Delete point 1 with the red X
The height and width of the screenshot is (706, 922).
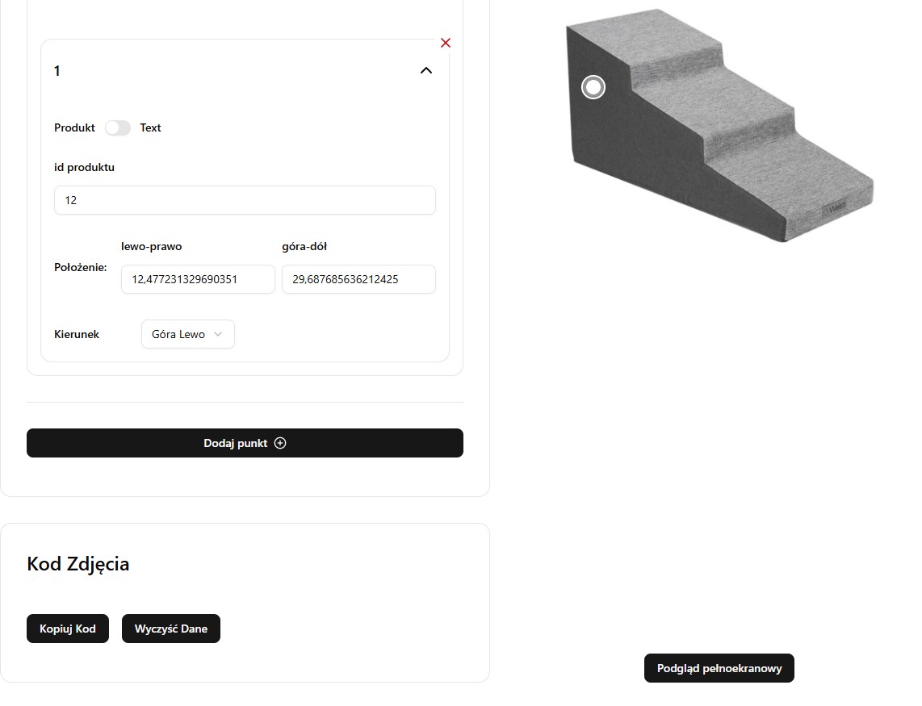(445, 43)
